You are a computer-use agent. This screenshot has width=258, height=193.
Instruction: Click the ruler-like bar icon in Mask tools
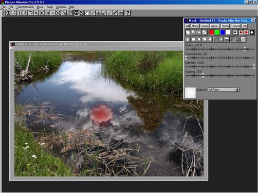click(x=226, y=39)
